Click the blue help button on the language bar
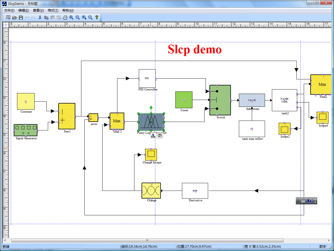 pyautogui.click(x=309, y=201)
